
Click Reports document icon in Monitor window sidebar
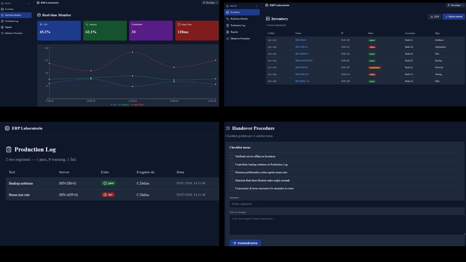[x=2, y=27]
